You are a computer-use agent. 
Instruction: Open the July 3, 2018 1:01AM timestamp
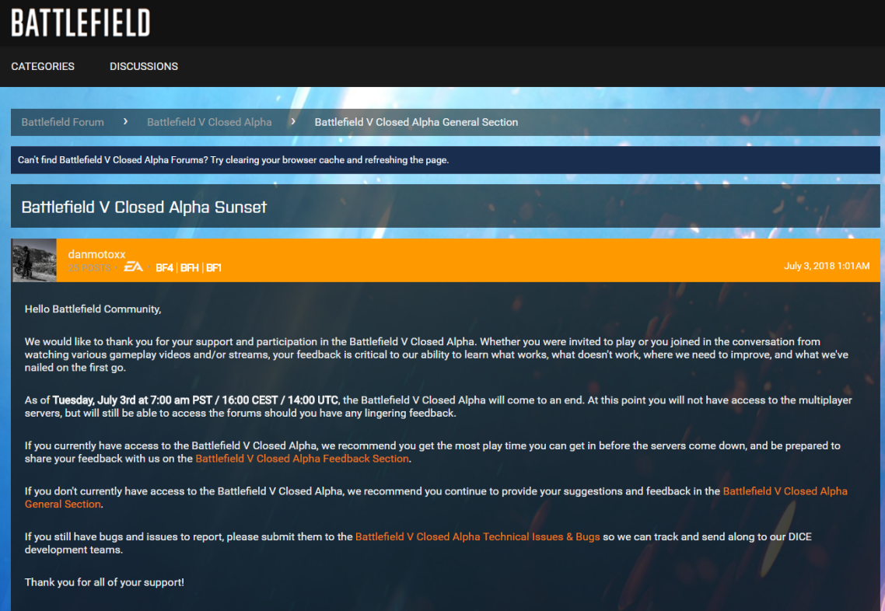coord(827,266)
